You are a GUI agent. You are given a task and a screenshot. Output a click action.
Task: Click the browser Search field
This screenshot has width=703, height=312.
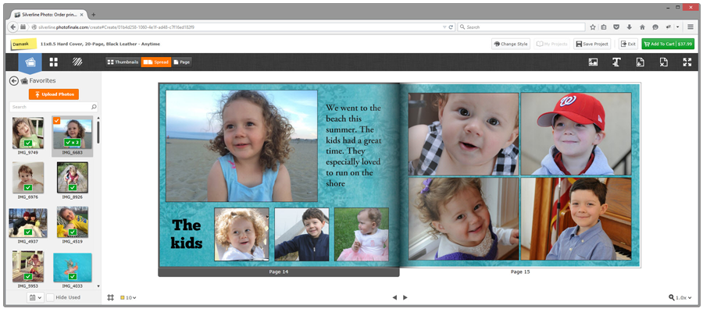click(x=522, y=27)
